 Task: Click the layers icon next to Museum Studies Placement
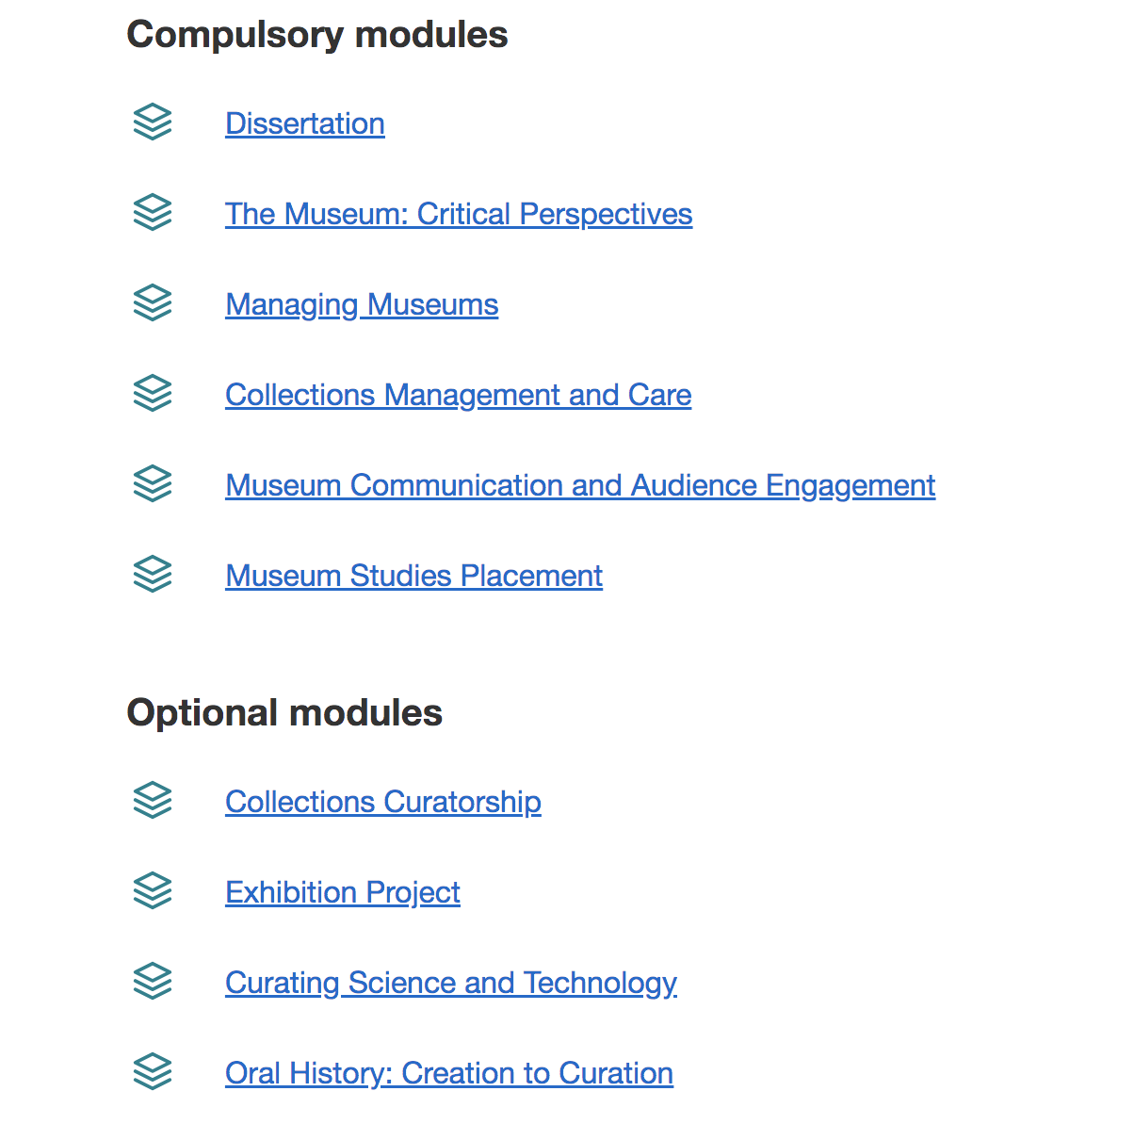click(153, 574)
